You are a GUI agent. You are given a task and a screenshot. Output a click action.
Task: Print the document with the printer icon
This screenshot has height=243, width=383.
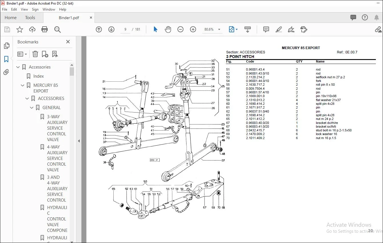click(x=45, y=29)
